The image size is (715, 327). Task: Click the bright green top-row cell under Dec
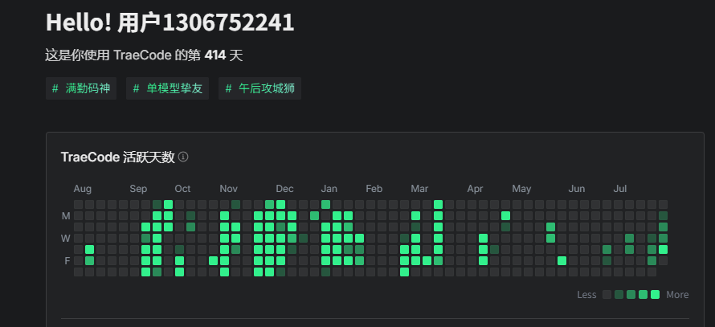(280, 204)
